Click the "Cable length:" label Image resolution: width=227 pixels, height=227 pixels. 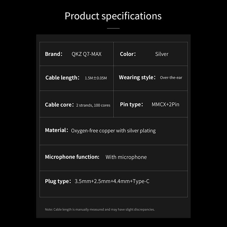click(62, 78)
